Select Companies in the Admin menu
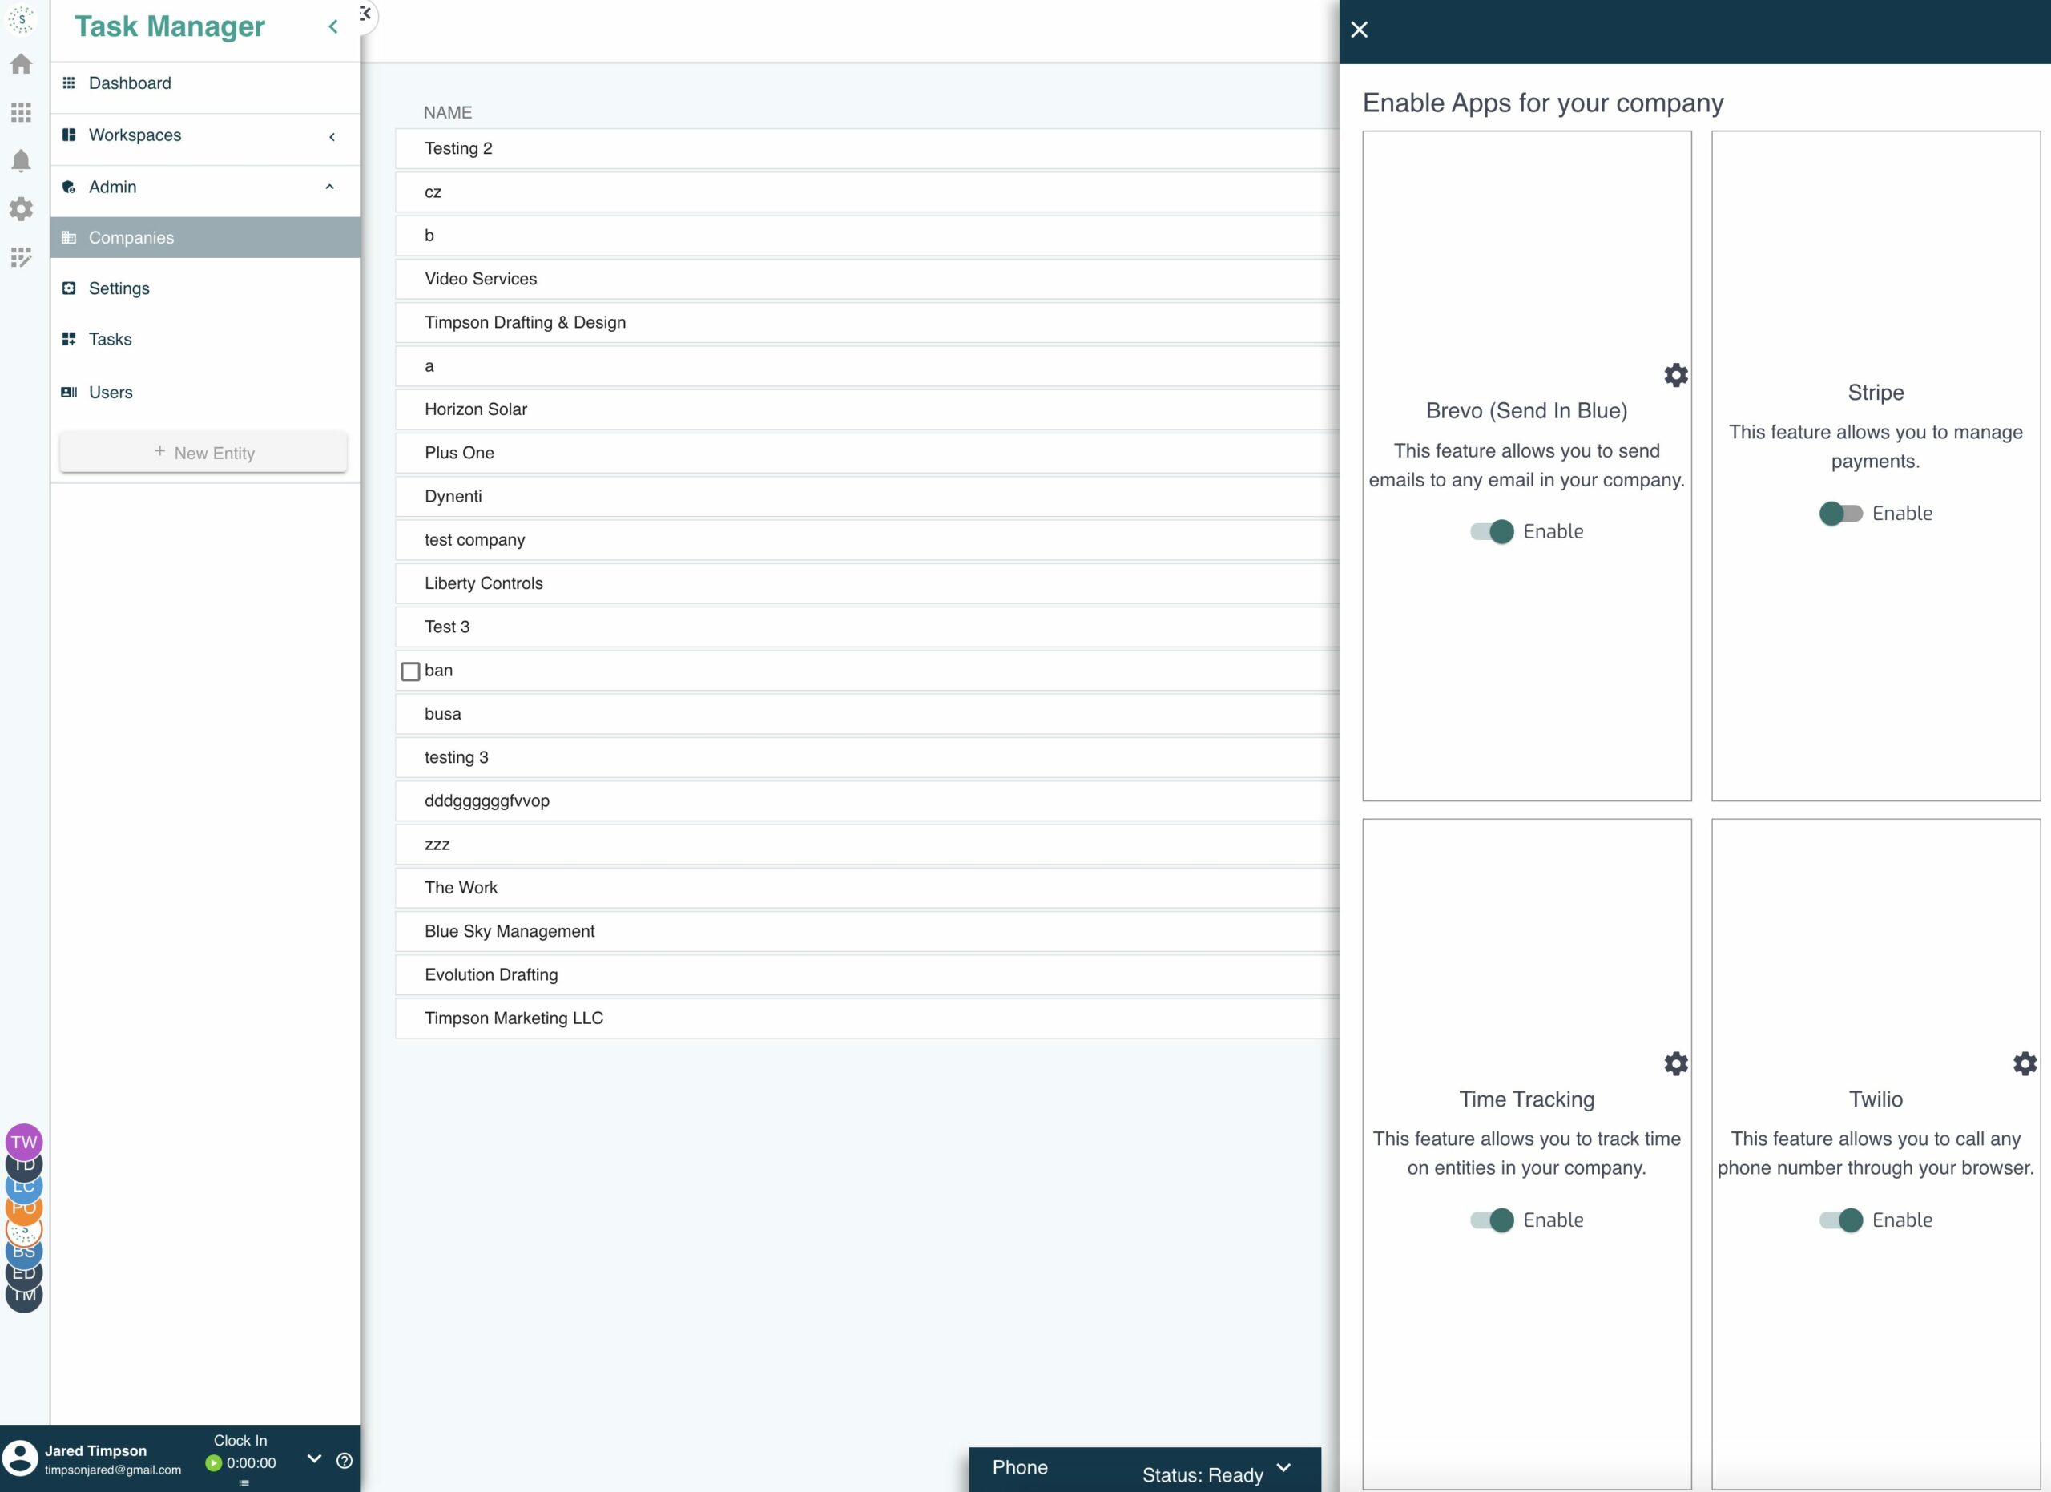The width and height of the screenshot is (2051, 1492). point(205,238)
